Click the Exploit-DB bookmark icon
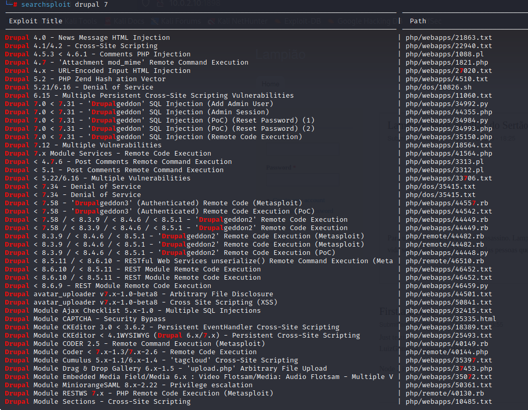The height and width of the screenshot is (410, 528). (x=279, y=21)
